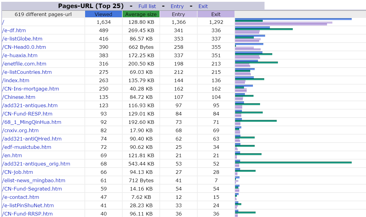Viewport: 366px width, 217px height.
Task: Open the /add321-antiques_orig.htm link
Action: click(36, 164)
